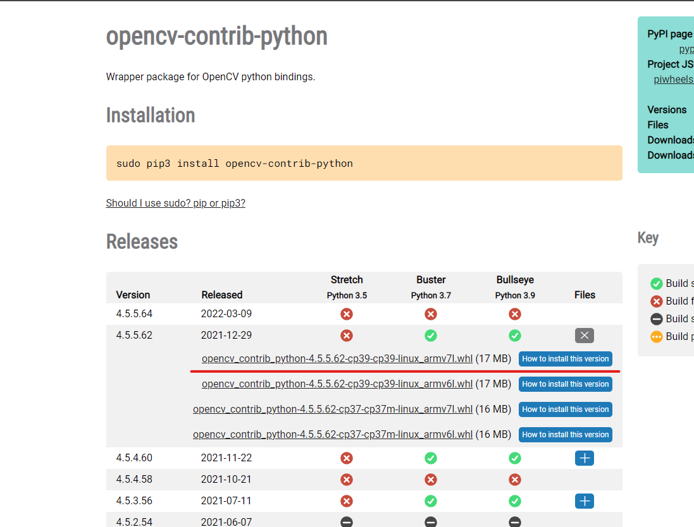Open the Should I use sudo? pip or pip3? link
The image size is (694, 527).
(175, 203)
